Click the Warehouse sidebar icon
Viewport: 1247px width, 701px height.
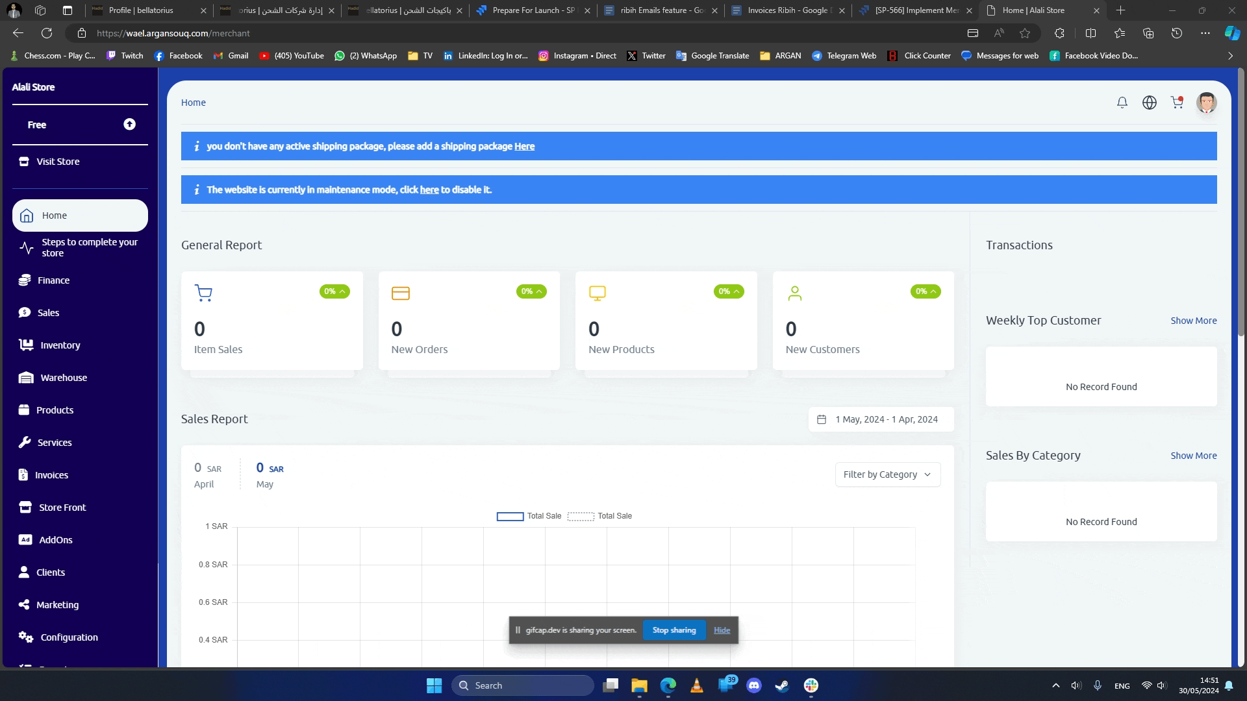click(26, 378)
